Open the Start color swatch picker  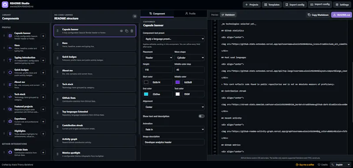[x=146, y=82]
